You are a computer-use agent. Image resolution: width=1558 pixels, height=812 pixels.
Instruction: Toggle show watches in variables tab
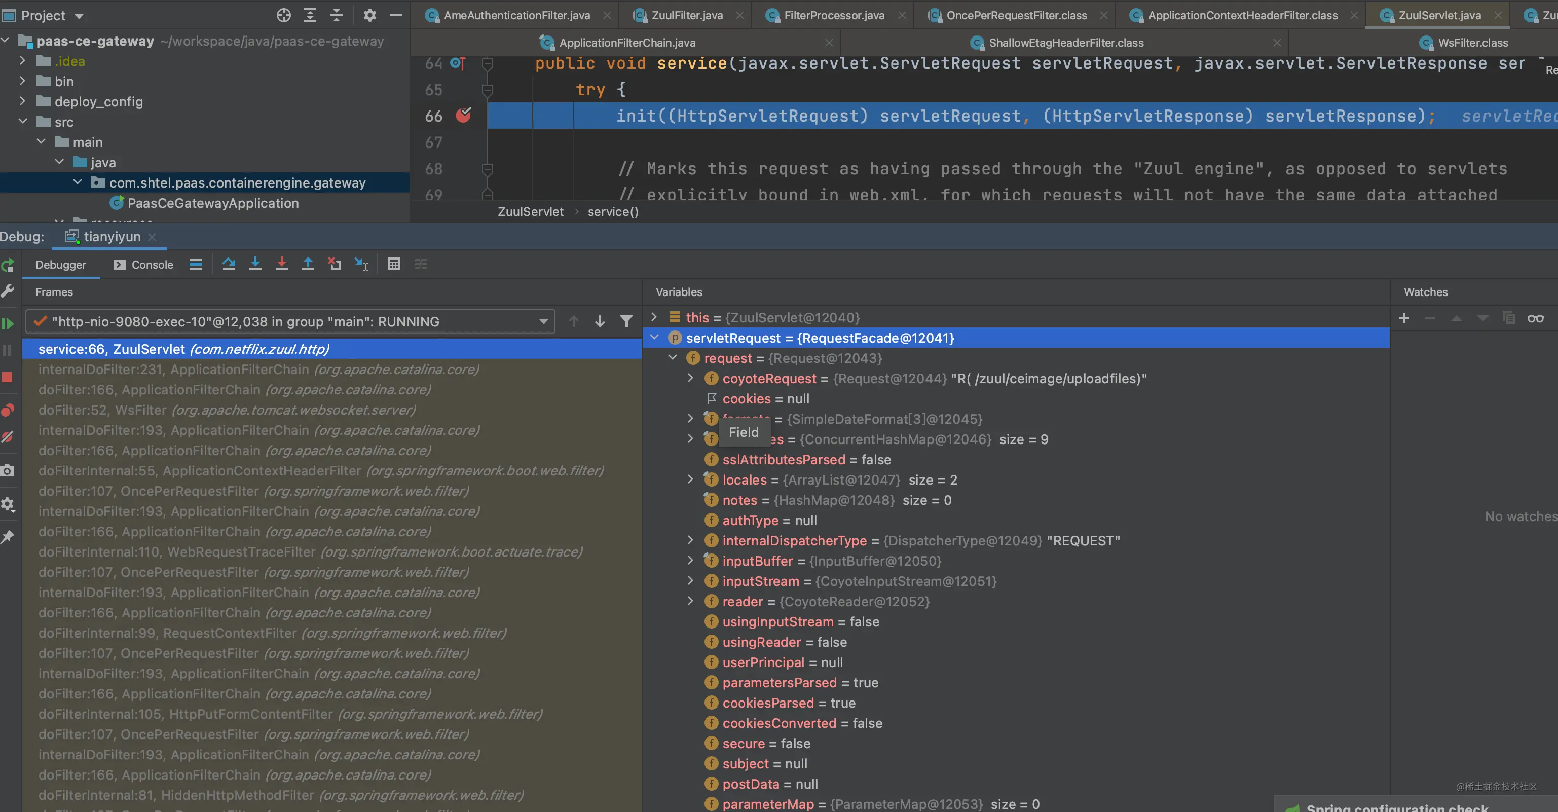[1536, 318]
